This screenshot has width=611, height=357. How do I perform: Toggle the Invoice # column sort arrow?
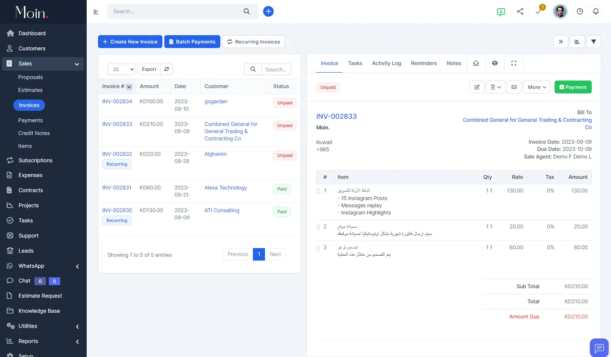coord(129,87)
